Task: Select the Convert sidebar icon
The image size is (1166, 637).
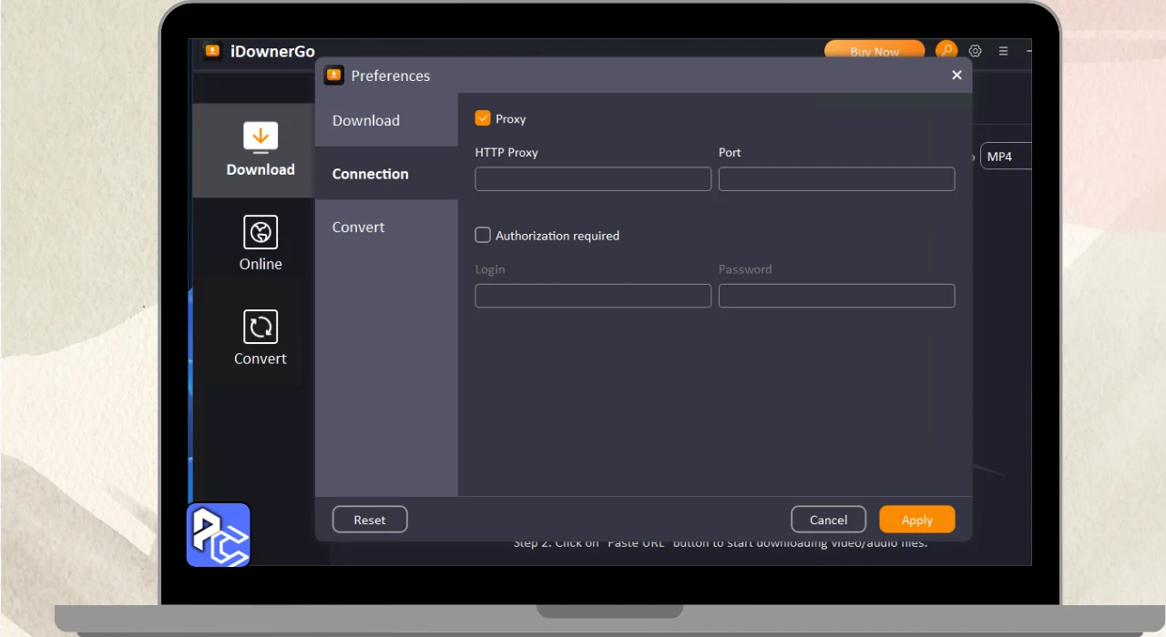Action: tap(261, 327)
